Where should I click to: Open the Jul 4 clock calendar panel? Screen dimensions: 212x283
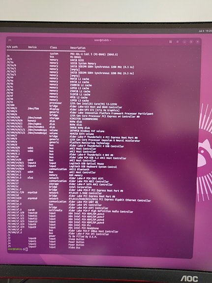point(205,31)
